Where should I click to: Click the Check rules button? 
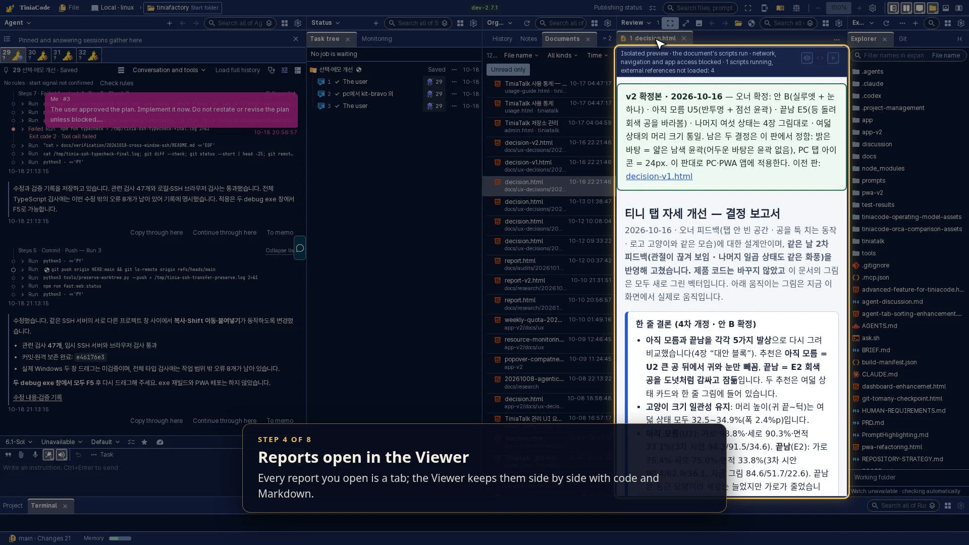[117, 83]
